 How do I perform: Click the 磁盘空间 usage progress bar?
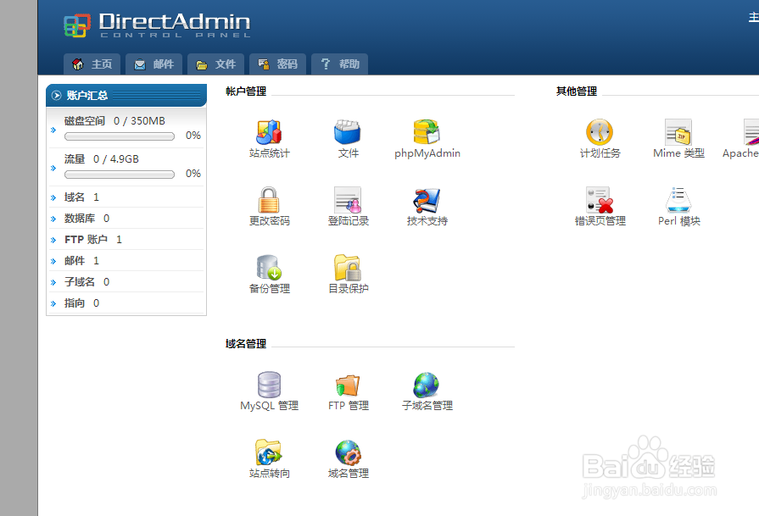(x=120, y=136)
